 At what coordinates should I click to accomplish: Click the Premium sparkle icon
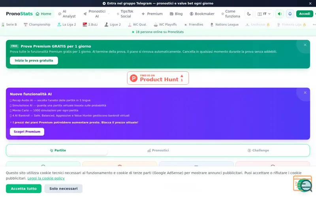(143, 14)
